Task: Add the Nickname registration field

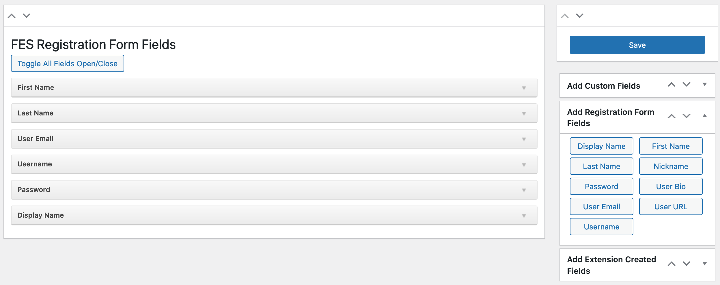Action: (x=671, y=166)
